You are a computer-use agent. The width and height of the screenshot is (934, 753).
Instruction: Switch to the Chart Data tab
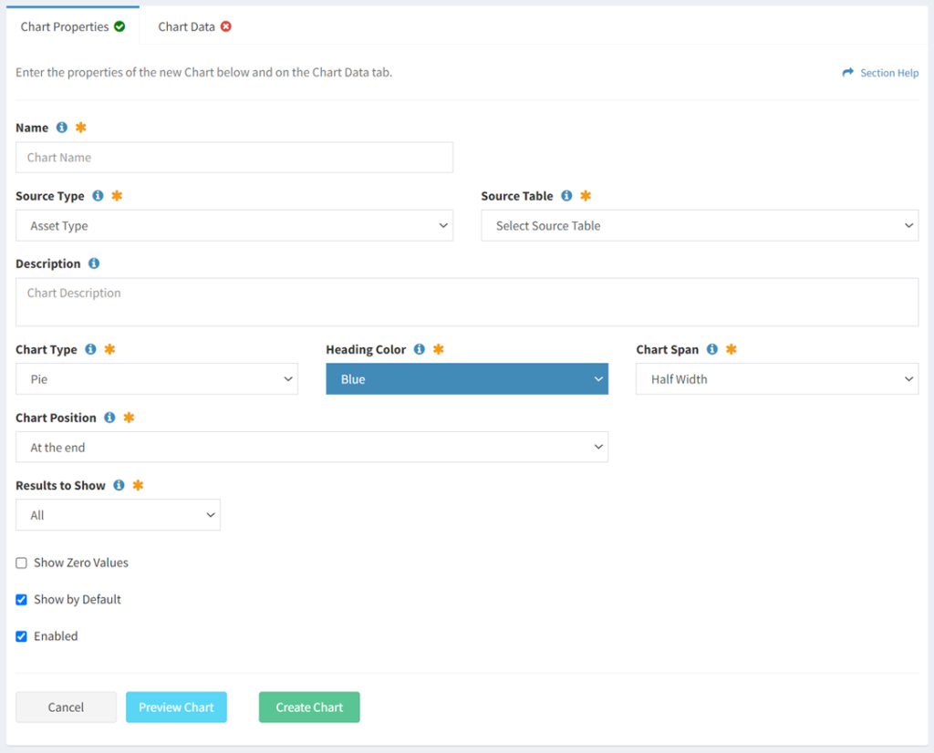click(x=187, y=26)
